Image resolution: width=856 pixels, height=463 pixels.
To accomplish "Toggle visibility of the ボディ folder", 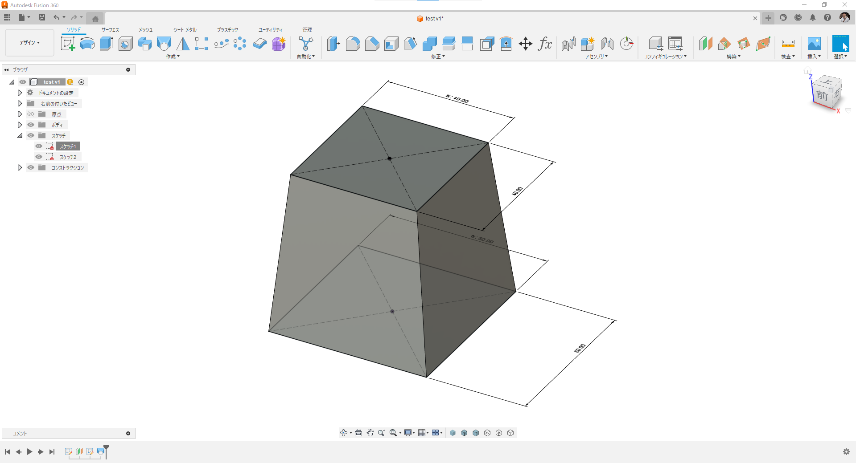I will point(30,125).
